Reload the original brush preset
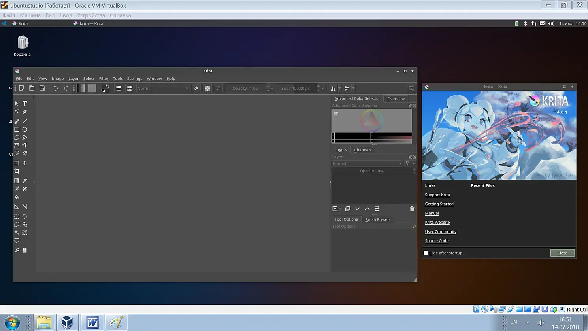588x331 pixels. [x=219, y=88]
